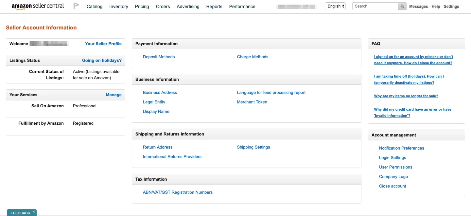Open International Returns Providers
Image resolution: width=471 pixels, height=216 pixels.
[172, 156]
